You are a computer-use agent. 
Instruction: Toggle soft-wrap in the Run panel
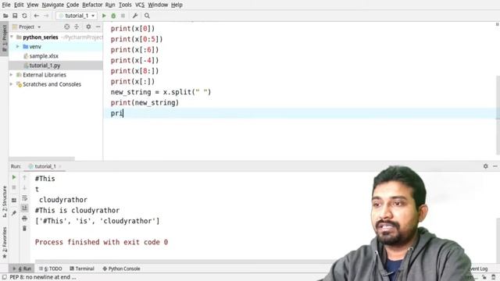[24, 198]
